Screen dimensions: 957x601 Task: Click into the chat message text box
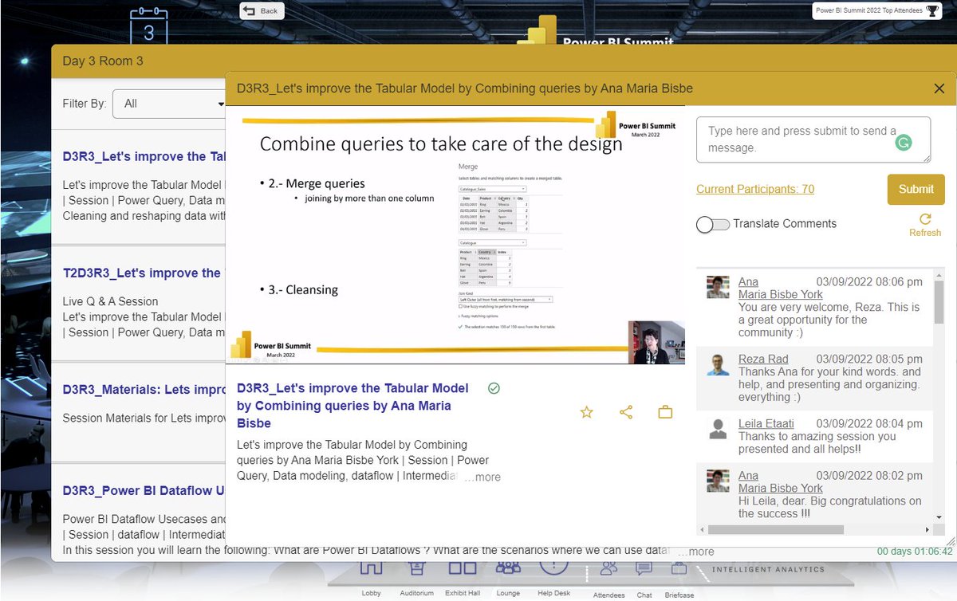(x=813, y=140)
